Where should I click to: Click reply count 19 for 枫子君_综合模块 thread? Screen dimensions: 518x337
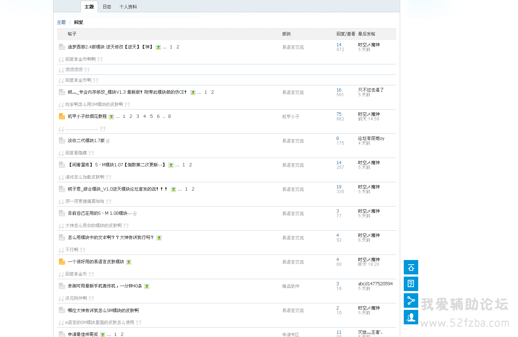[339, 187]
